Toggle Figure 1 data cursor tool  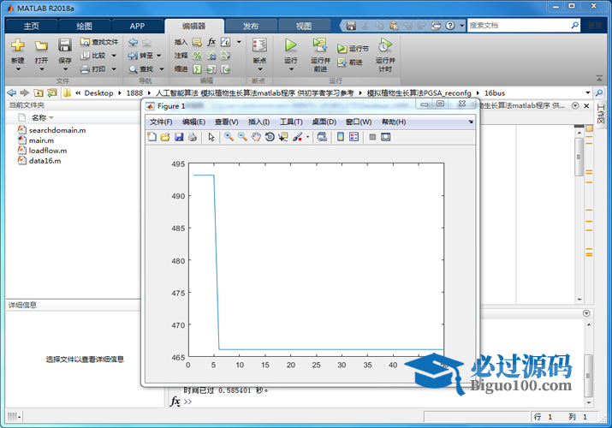pyautogui.click(x=283, y=137)
